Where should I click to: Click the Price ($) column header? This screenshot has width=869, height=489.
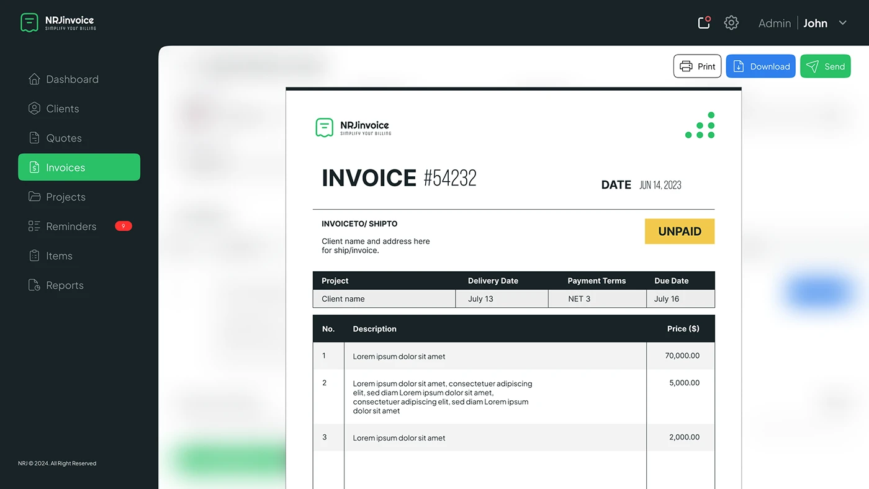point(683,328)
